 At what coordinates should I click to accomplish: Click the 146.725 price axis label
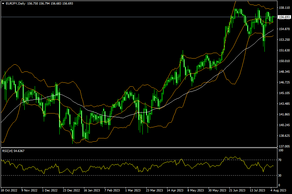284,82
